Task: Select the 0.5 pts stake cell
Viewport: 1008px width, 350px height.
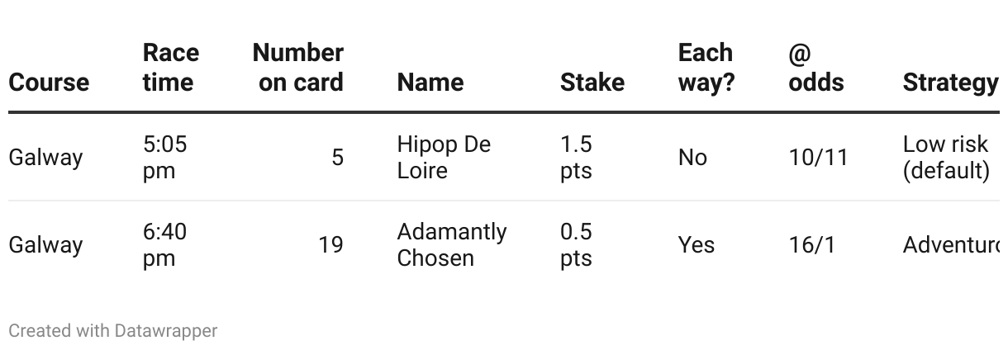Action: click(577, 244)
